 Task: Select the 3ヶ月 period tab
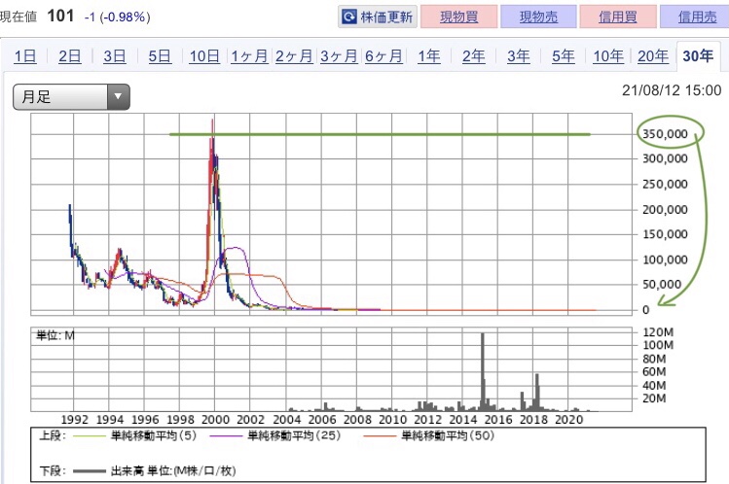(x=339, y=56)
